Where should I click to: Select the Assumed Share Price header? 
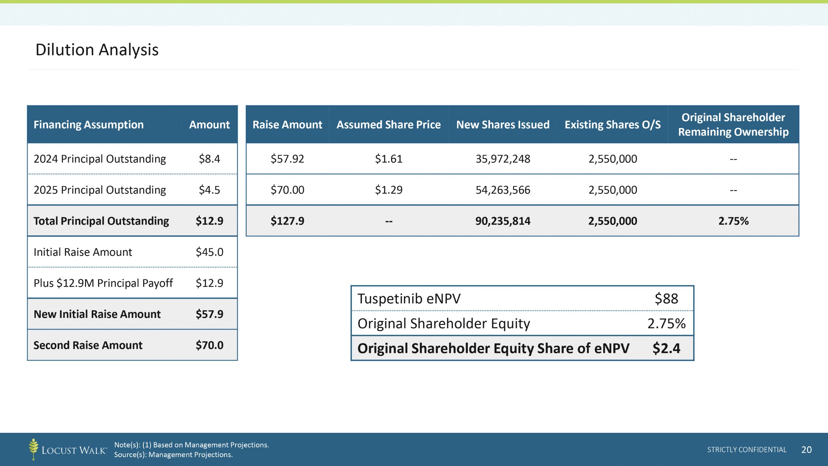click(388, 125)
